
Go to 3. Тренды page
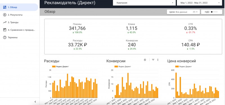pos(13,22)
